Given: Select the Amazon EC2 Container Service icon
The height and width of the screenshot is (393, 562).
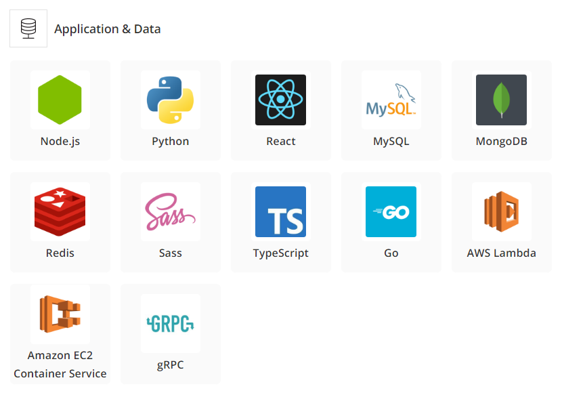Looking at the screenshot, I should (60, 314).
